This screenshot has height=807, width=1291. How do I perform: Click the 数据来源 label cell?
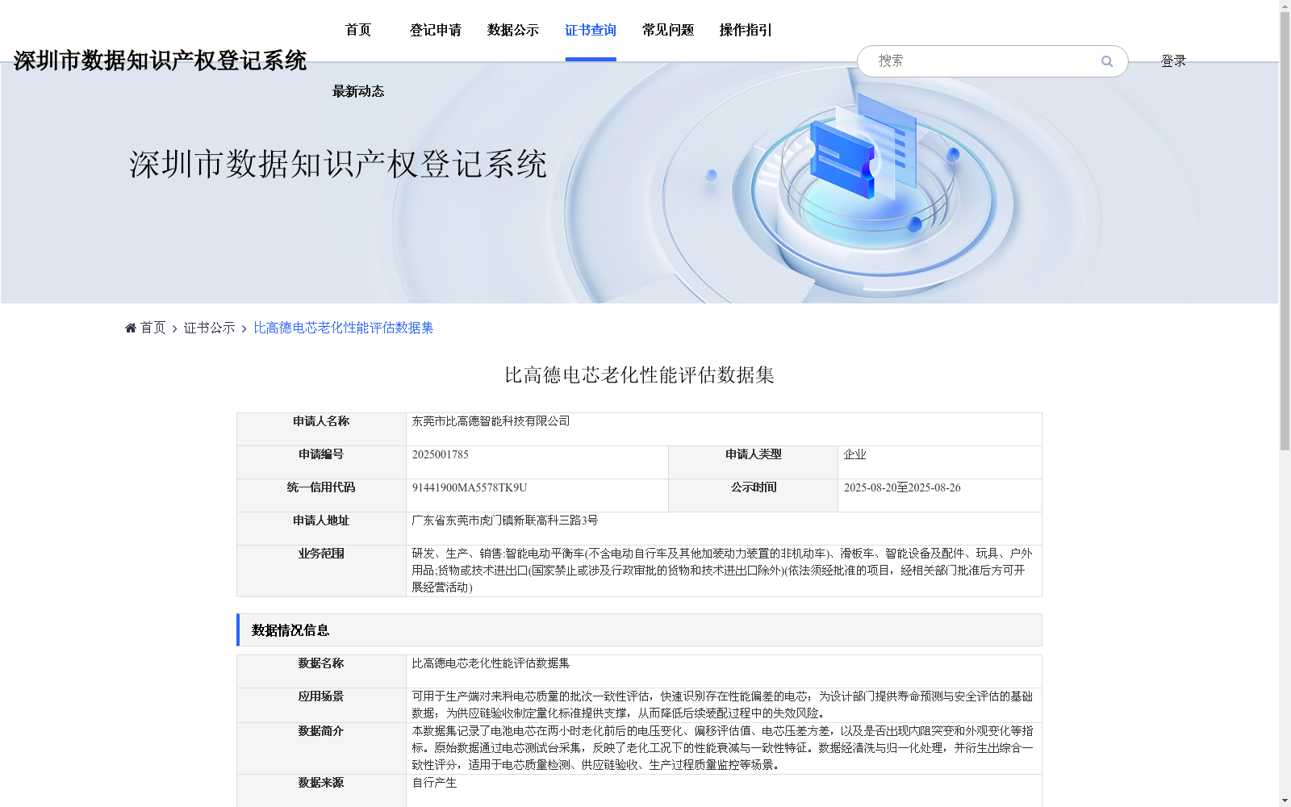coord(321,792)
